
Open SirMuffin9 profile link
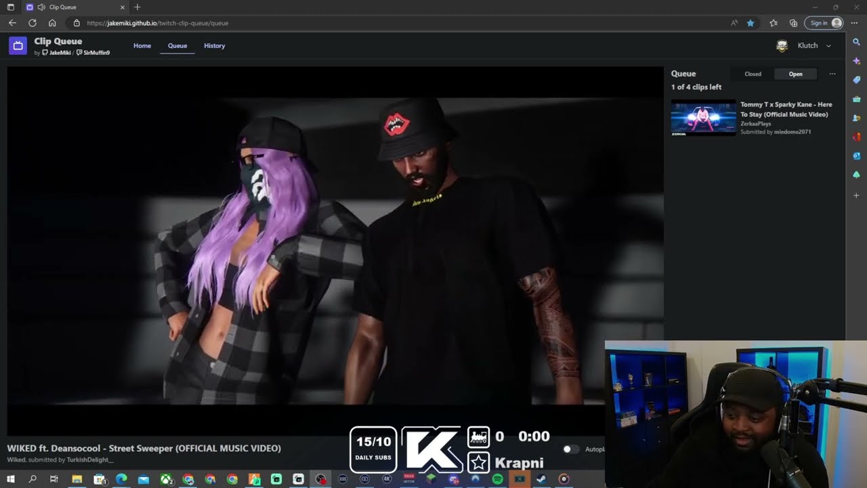point(93,53)
